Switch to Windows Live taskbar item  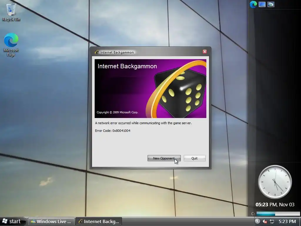[51, 221]
